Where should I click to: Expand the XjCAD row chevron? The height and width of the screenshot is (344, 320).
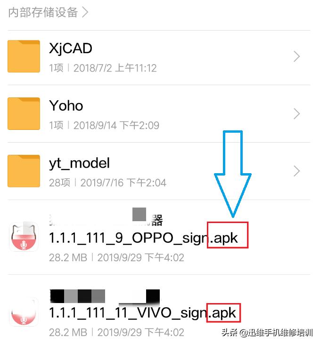coord(297,56)
